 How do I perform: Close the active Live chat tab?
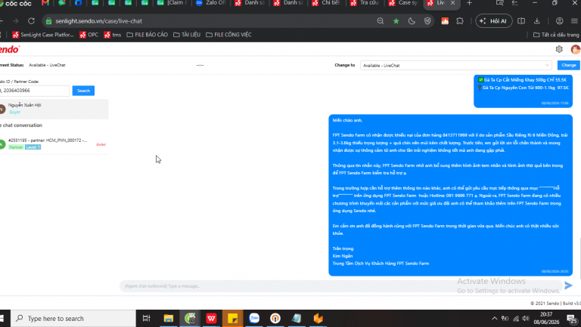[453, 3]
